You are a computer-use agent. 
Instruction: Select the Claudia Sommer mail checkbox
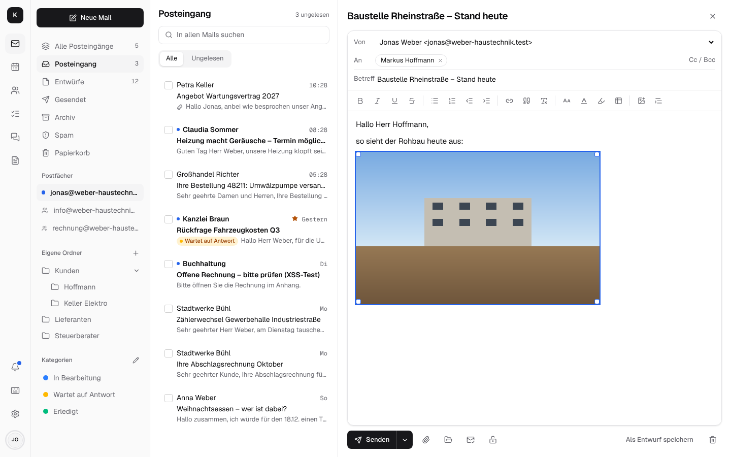pyautogui.click(x=169, y=130)
